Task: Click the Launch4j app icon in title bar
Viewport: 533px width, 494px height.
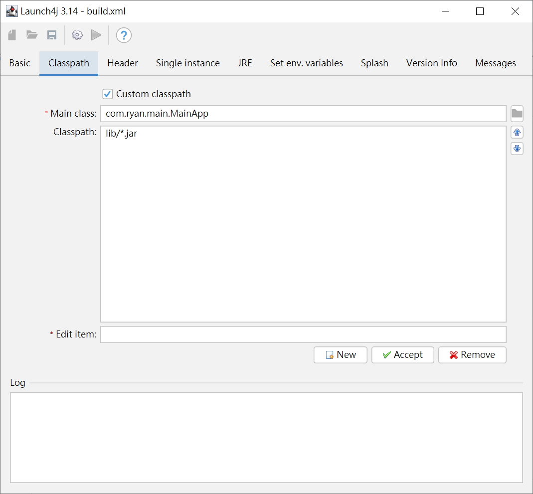Action: [x=11, y=11]
